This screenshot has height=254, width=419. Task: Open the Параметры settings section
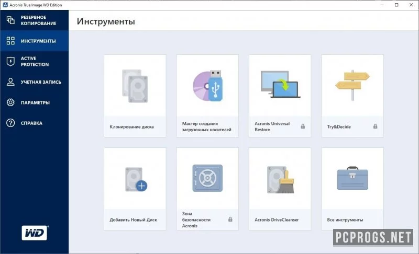(34, 102)
